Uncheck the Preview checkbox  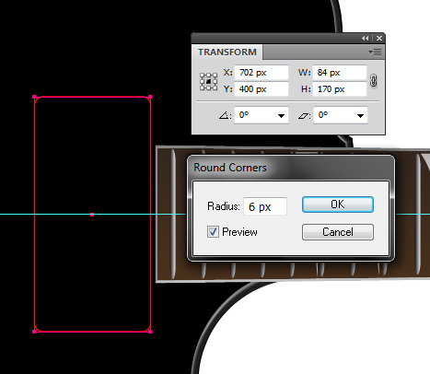213,232
